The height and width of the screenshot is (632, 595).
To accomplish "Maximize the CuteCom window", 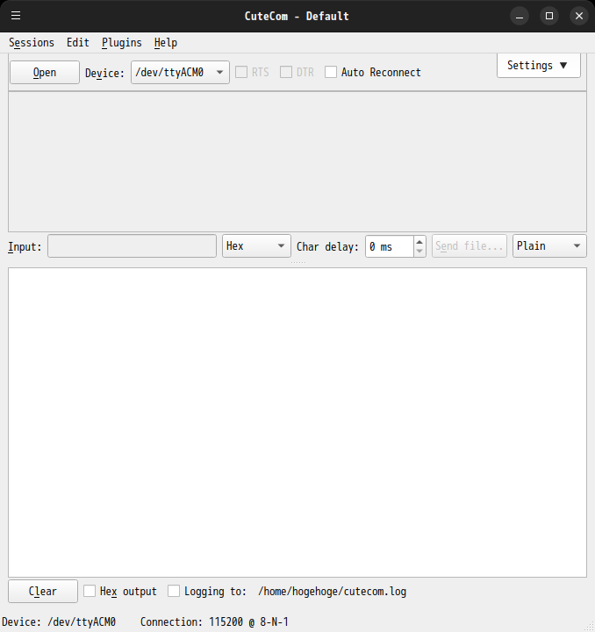I will (549, 16).
